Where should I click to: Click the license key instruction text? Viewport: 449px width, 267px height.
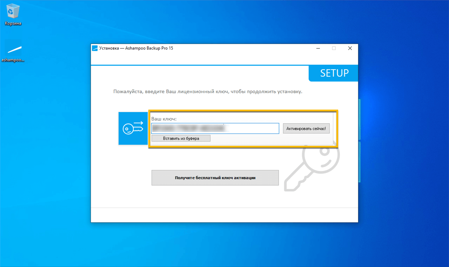[x=208, y=92]
